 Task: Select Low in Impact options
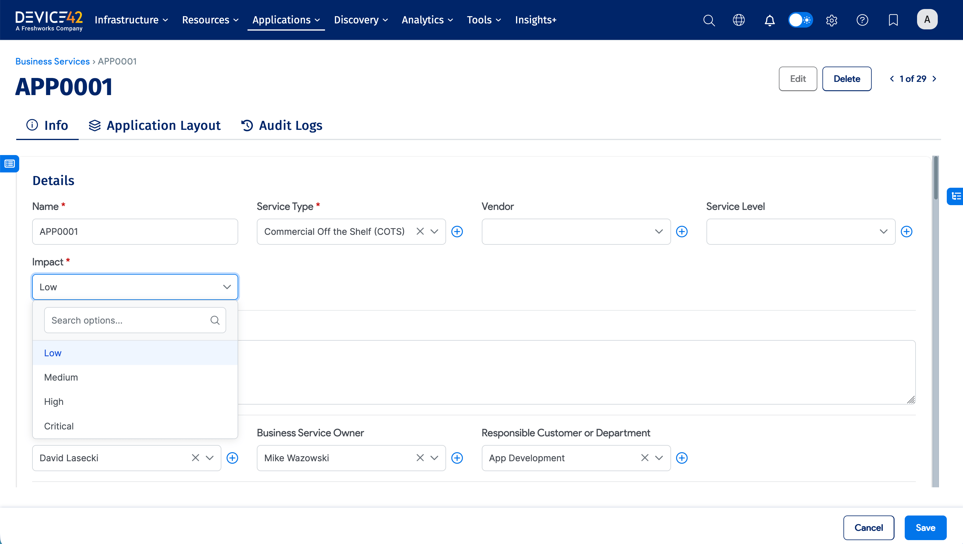(135, 353)
